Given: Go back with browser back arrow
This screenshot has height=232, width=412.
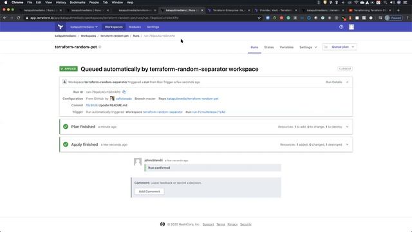Looking at the screenshot, I should pos(5,18).
